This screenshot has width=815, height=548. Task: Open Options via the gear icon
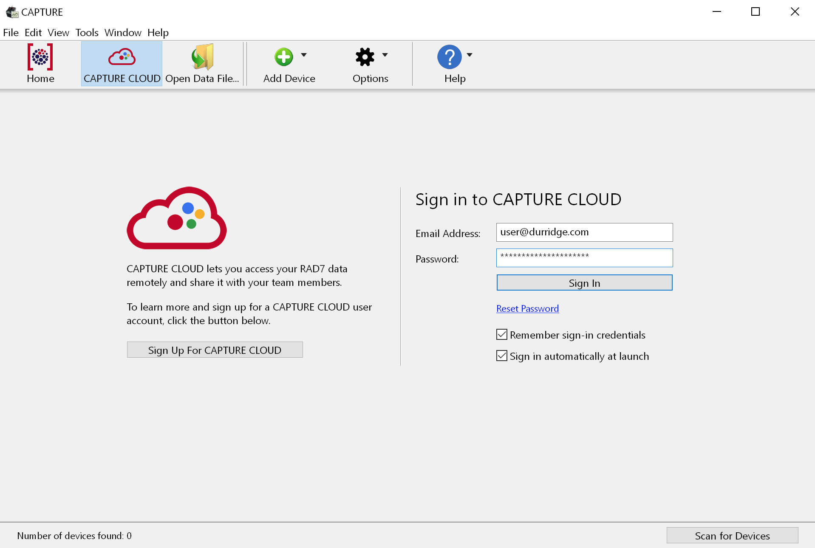(365, 57)
